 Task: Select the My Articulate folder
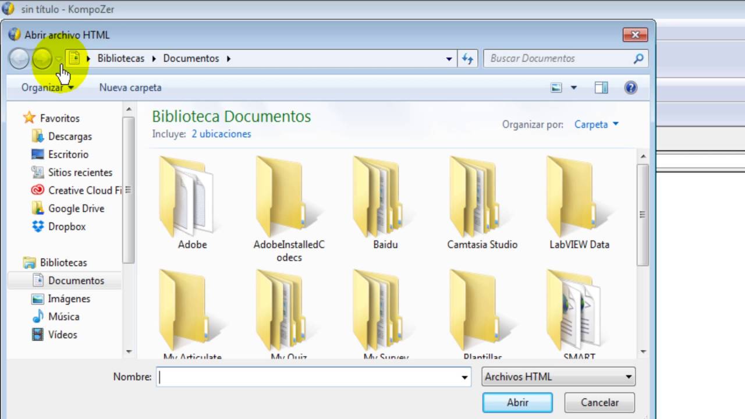(192, 315)
